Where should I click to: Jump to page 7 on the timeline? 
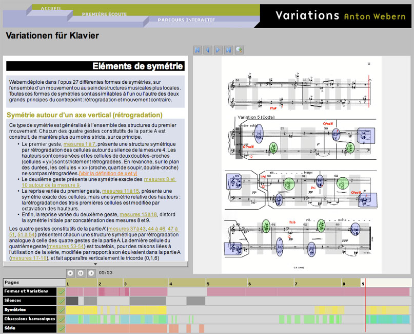[x=318, y=283]
